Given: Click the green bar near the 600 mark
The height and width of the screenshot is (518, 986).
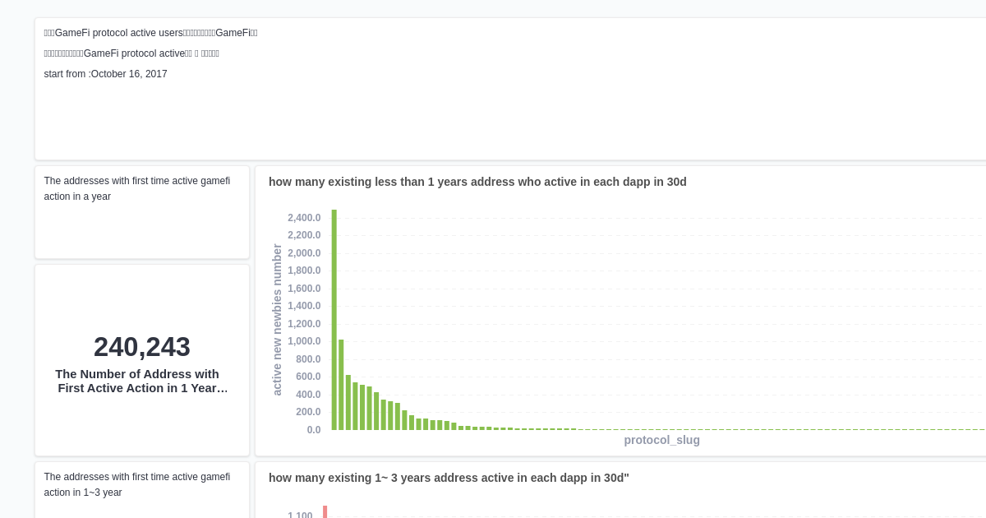Looking at the screenshot, I should click(x=348, y=403).
